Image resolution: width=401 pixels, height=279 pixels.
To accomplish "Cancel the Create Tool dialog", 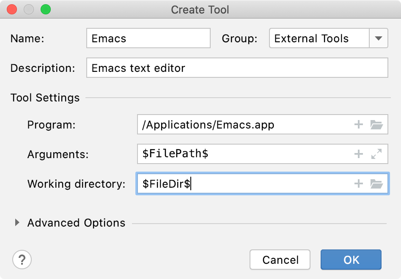I will coord(280,260).
